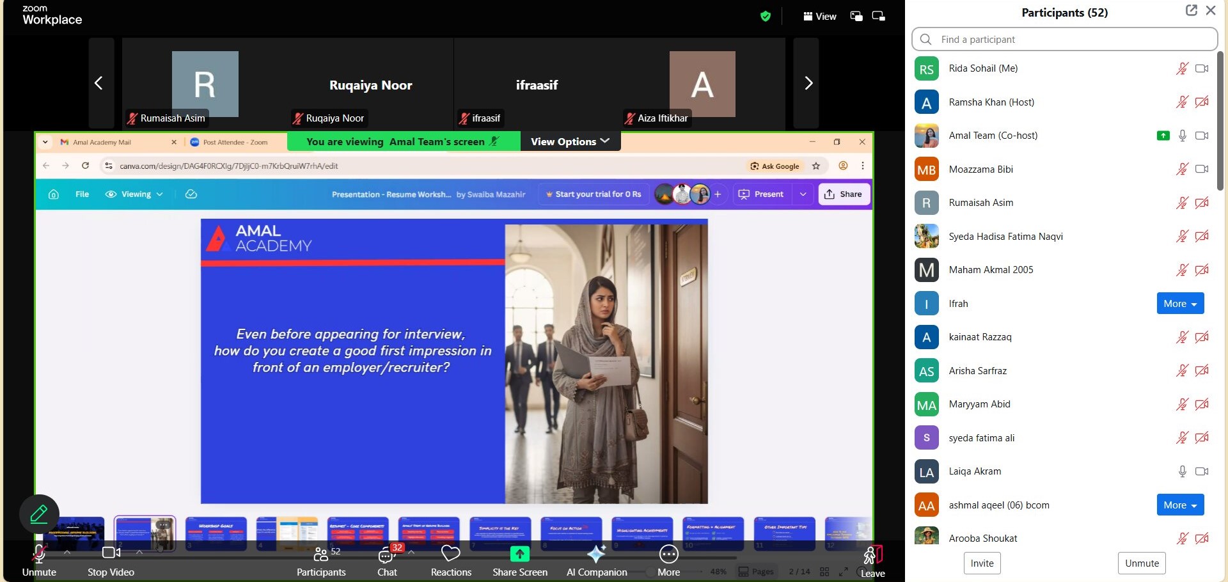Open the Chat panel icon

click(386, 554)
